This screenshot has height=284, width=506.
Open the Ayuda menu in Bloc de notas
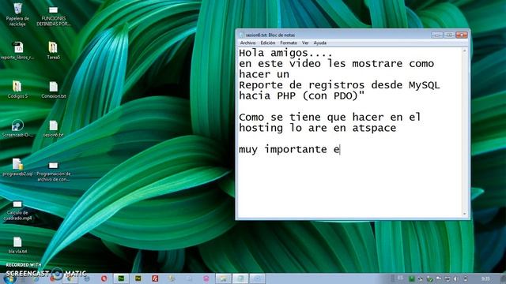[319, 43]
